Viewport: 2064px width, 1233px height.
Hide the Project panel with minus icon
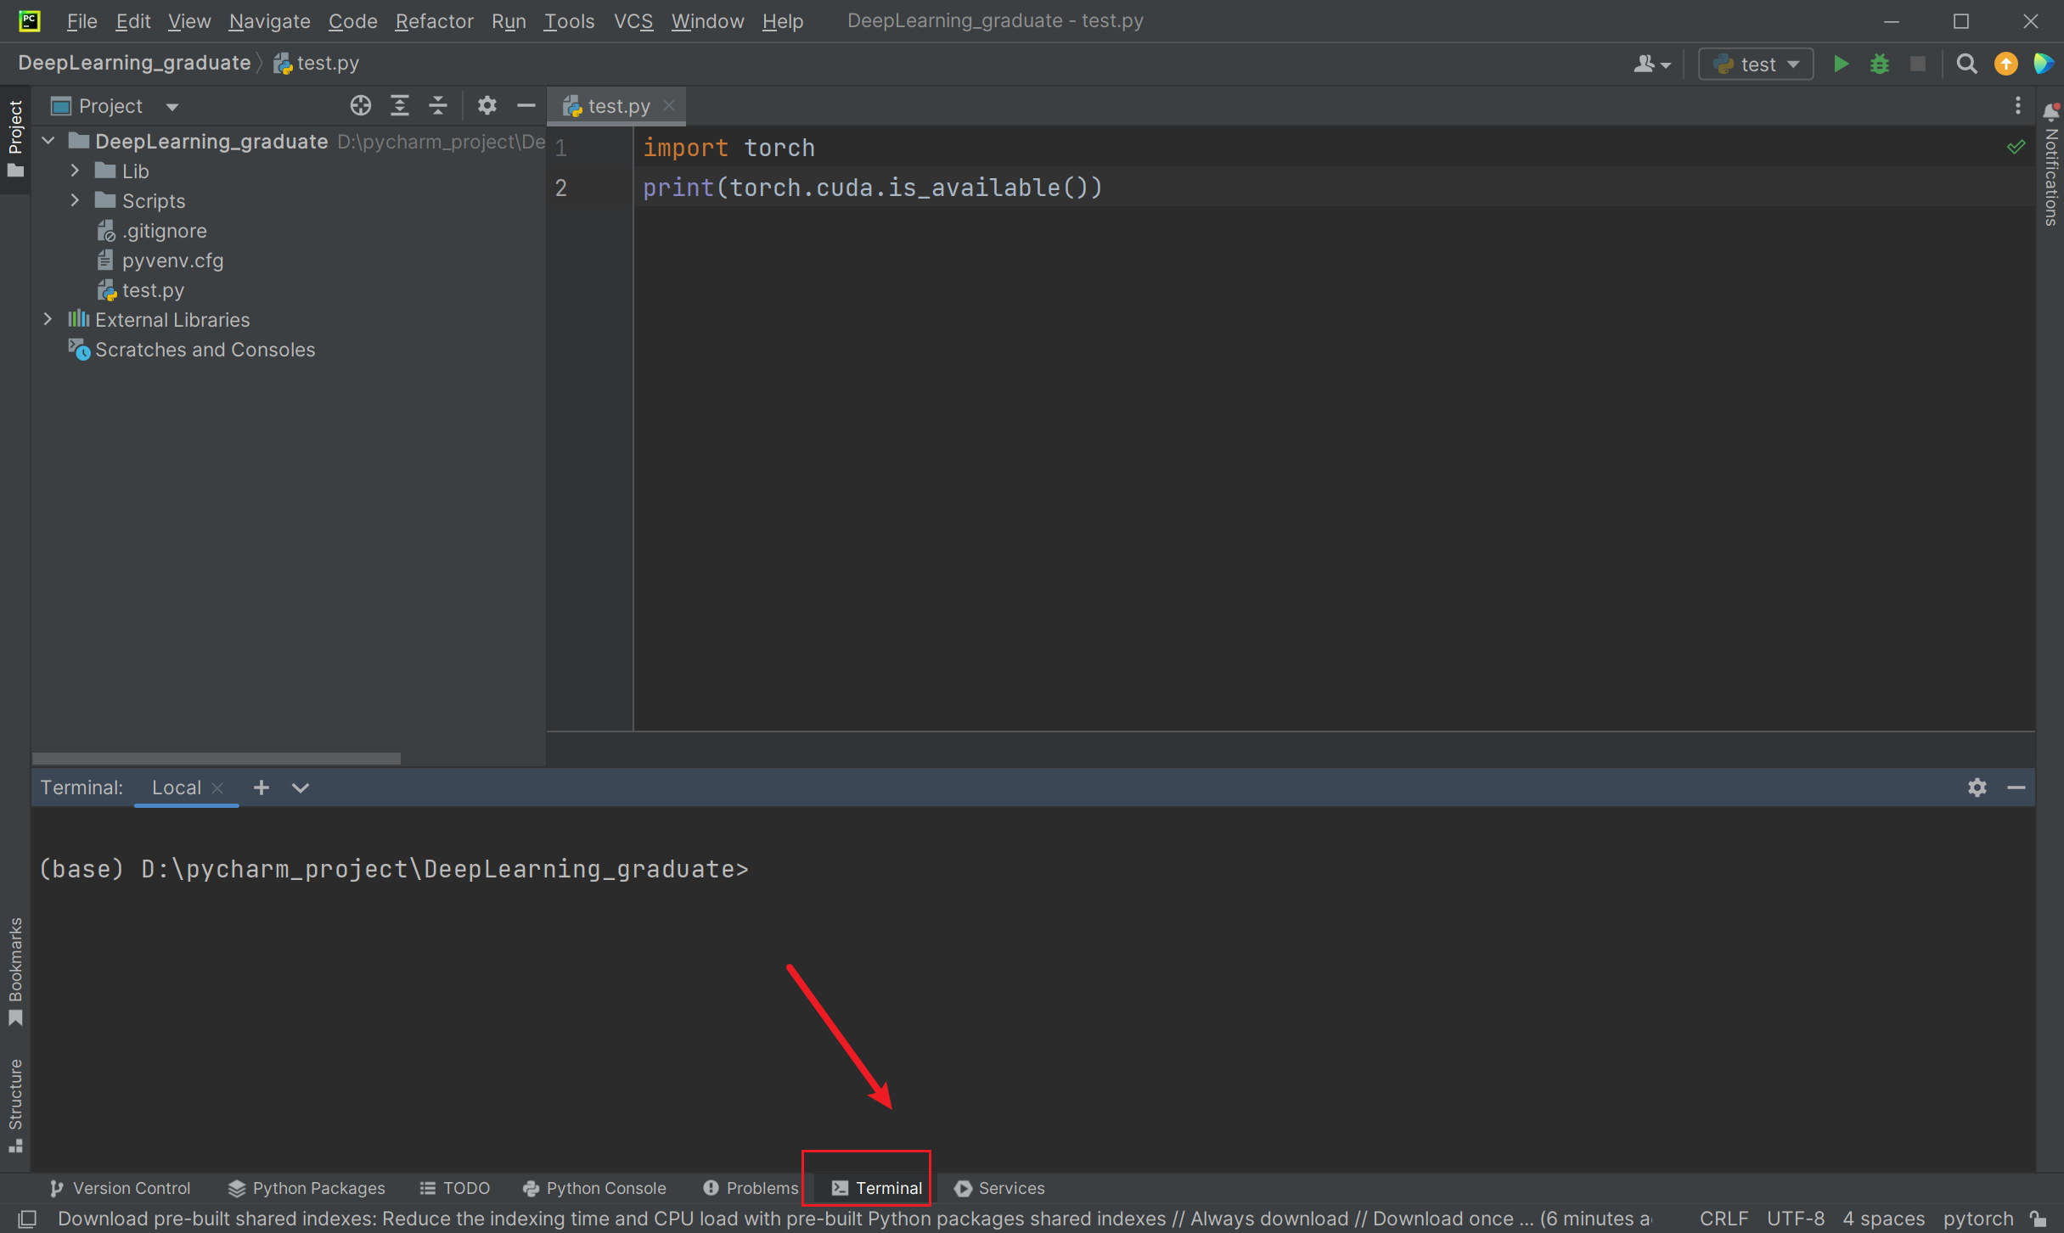(526, 106)
